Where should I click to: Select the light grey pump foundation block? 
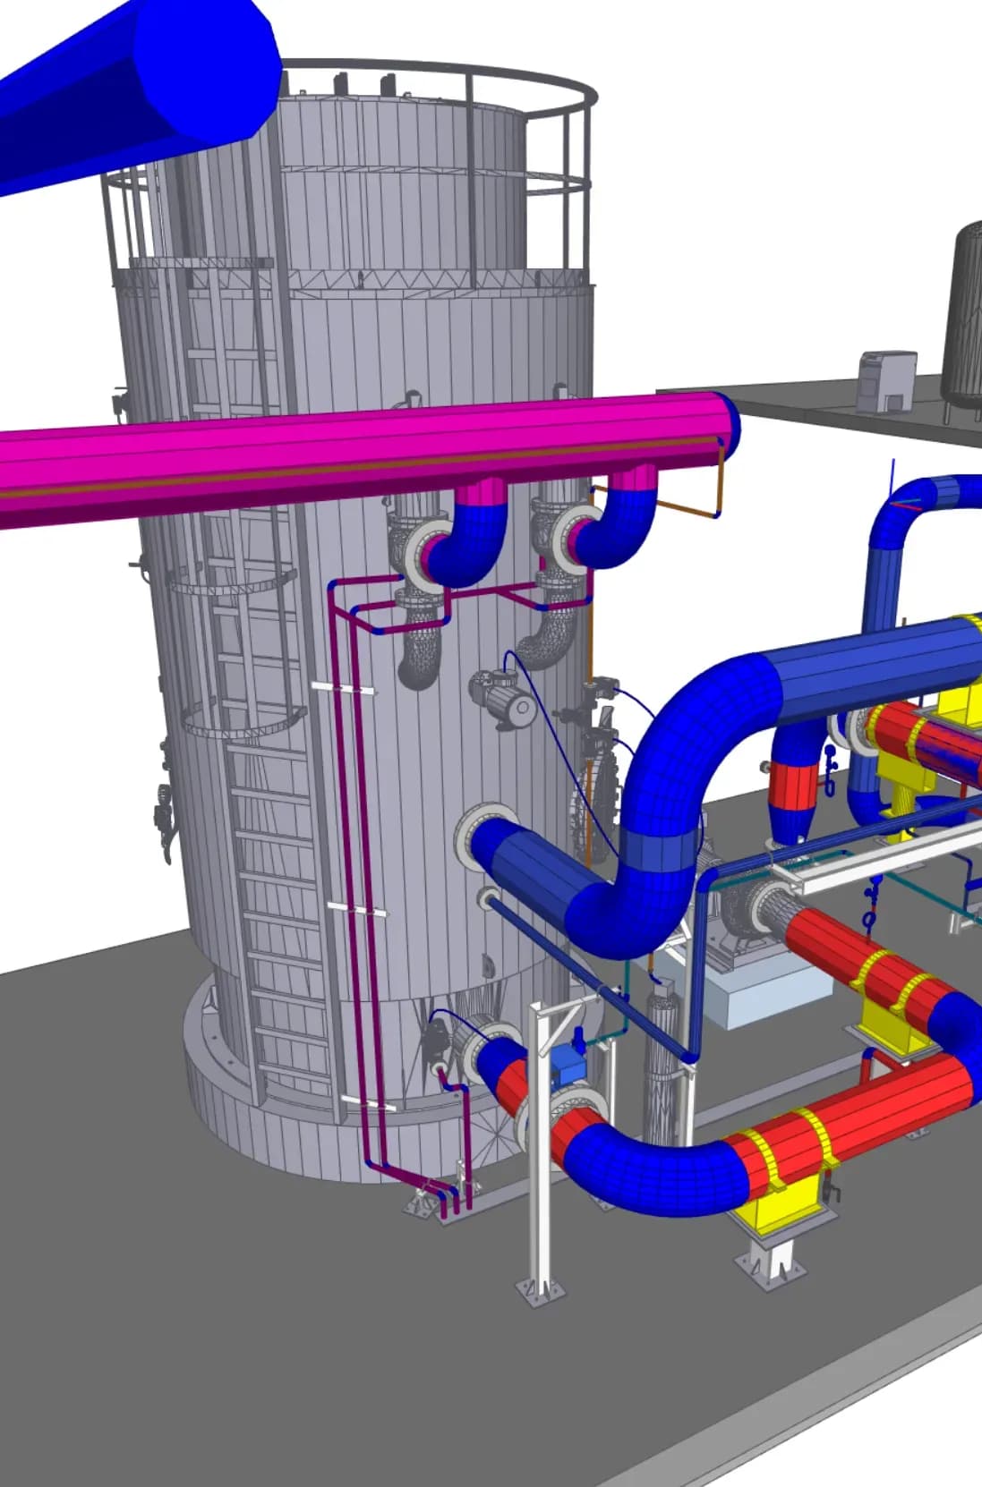(770, 993)
